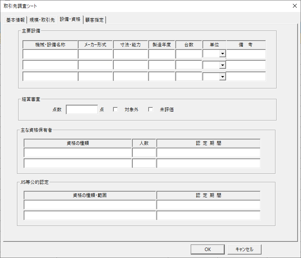The image size is (301, 258).
Task: Select second row 寸法・能力 field
Action: pyautogui.click(x=130, y=65)
